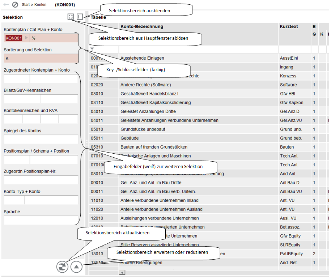Focus the first Bilanz/GuV-Kennzeichen field
Image resolution: width=331 pixels, height=277 pixels.
tap(22, 99)
